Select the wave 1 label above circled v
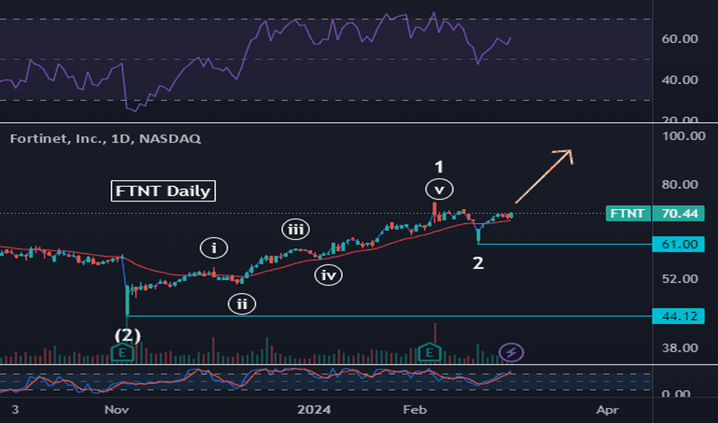Screen dimensions: 718x423 click(x=438, y=167)
